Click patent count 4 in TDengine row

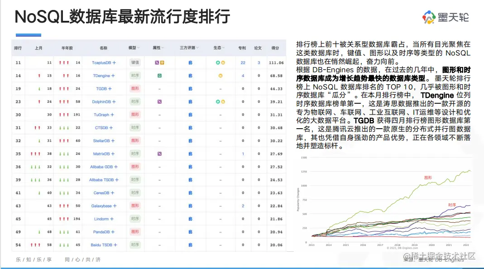click(243, 76)
